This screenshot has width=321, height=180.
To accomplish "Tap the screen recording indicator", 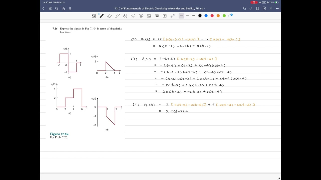I will pyautogui.click(x=254, y=2).
